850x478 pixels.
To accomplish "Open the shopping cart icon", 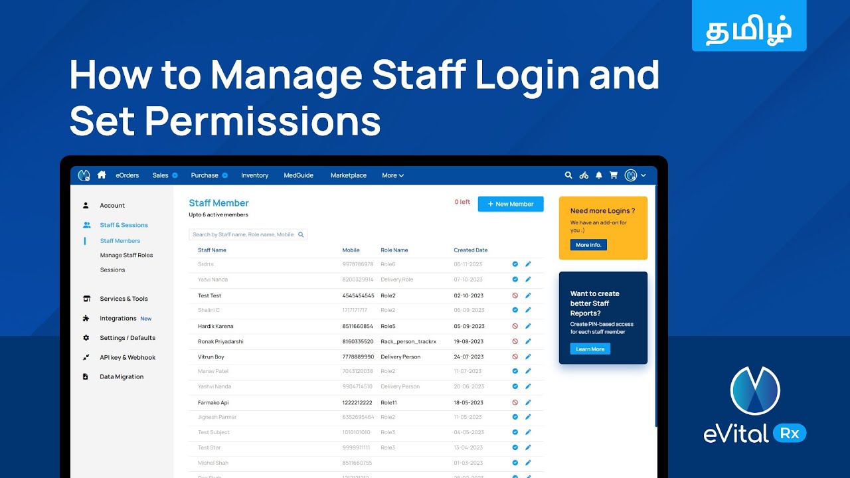I will coord(614,175).
